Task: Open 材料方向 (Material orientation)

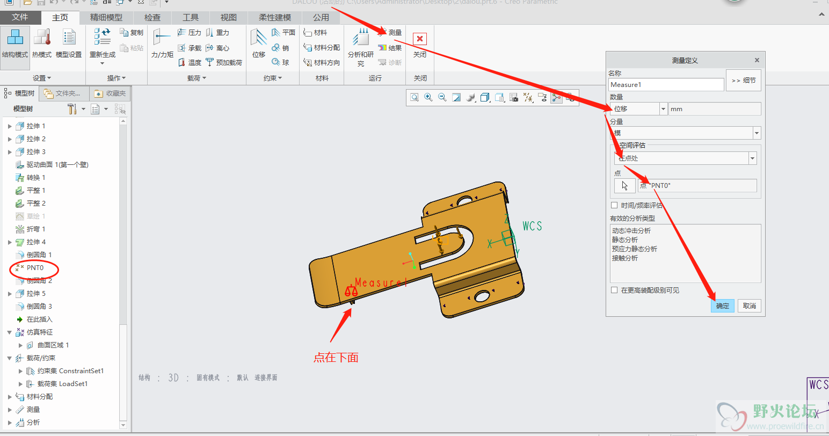Action: tap(322, 63)
